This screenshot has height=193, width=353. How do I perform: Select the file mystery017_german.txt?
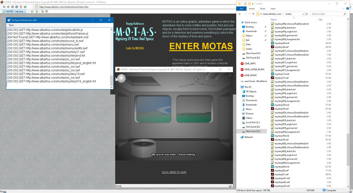click(285, 66)
